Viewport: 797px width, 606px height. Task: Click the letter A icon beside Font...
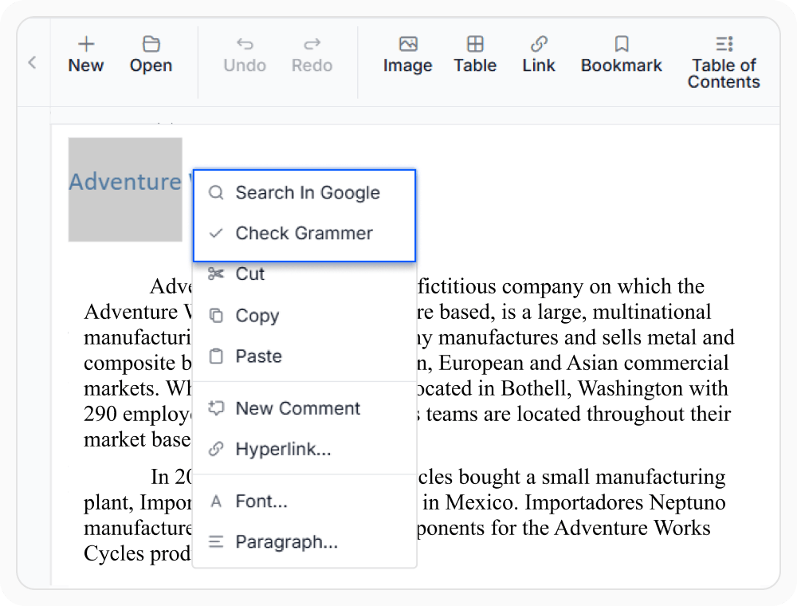point(216,502)
